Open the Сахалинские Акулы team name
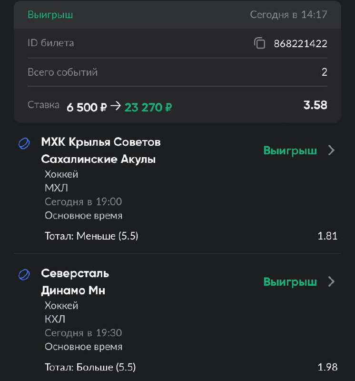Image resolution: width=355 pixels, height=381 pixels. click(99, 159)
